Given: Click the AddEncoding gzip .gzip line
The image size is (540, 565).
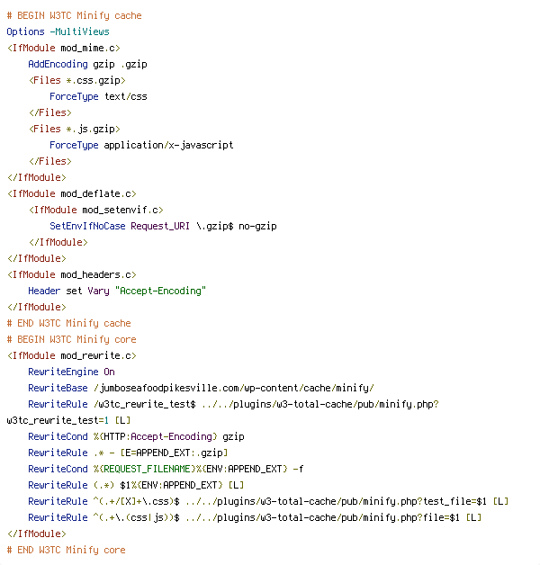Looking at the screenshot, I should pyautogui.click(x=87, y=64).
